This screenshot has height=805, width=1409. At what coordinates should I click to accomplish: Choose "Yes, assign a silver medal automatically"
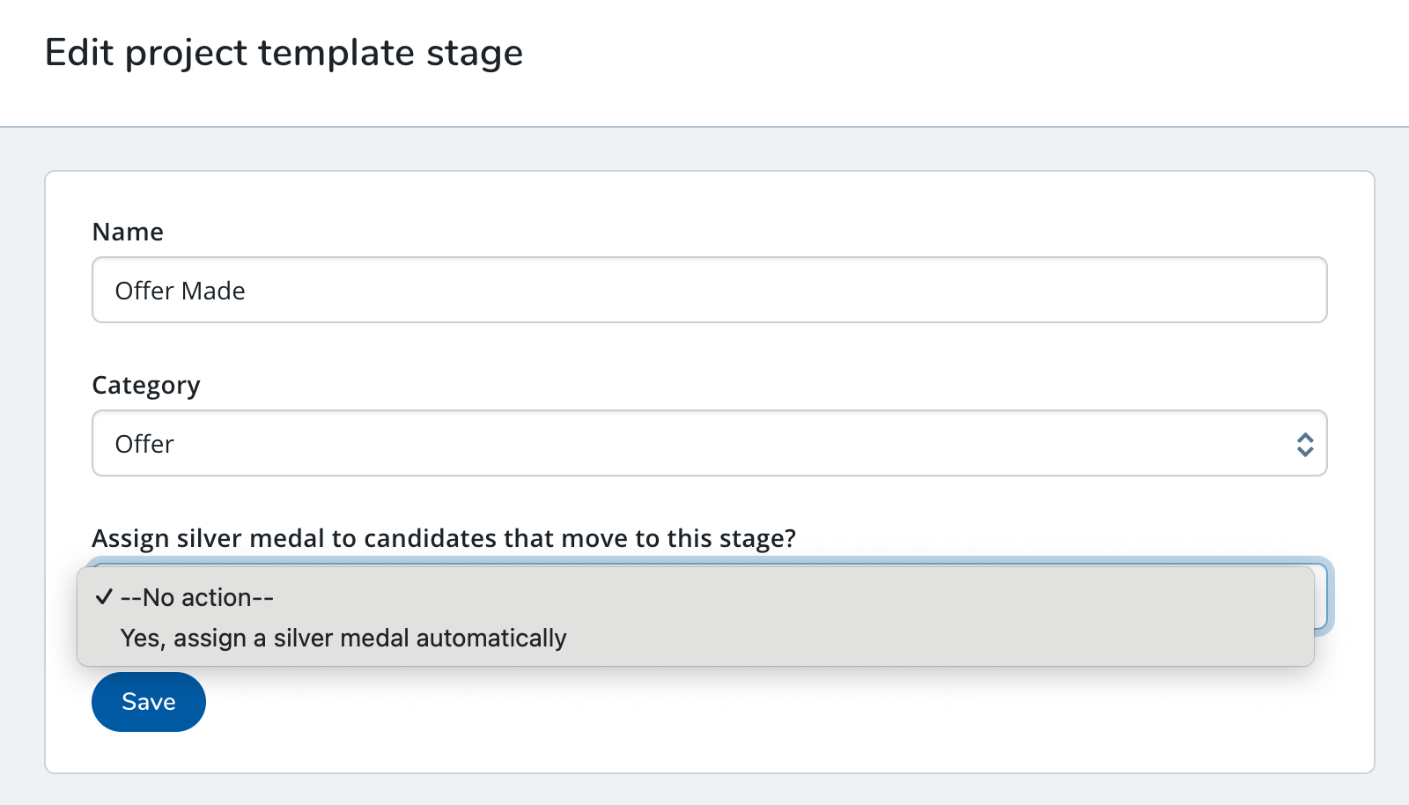[x=343, y=638]
